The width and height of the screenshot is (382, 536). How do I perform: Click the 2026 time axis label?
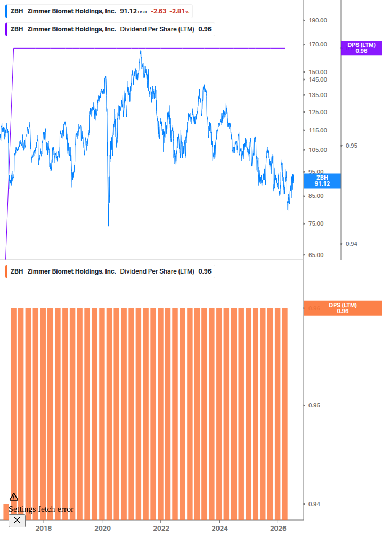278,529
